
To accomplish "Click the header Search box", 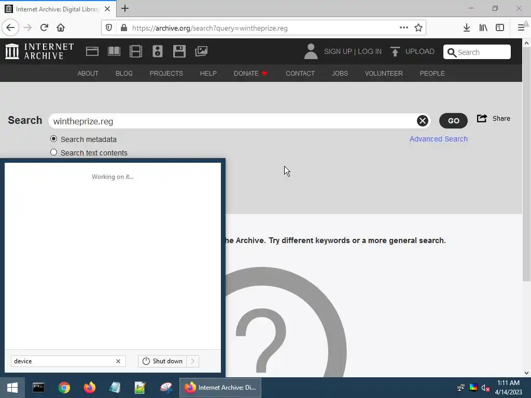I will coord(477,52).
